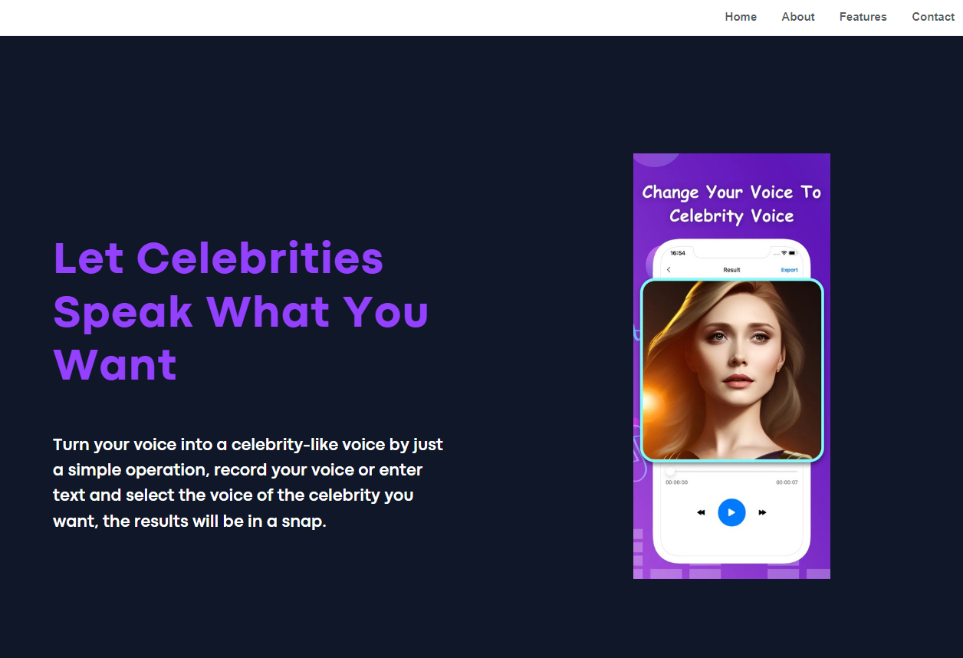
Task: Click the Let Celebrities Speak headline
Action: tap(241, 311)
